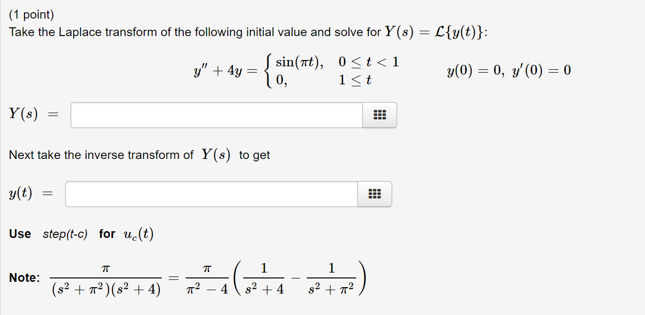
Task: Launch the math symbol palette for the first answer
Action: click(380, 115)
